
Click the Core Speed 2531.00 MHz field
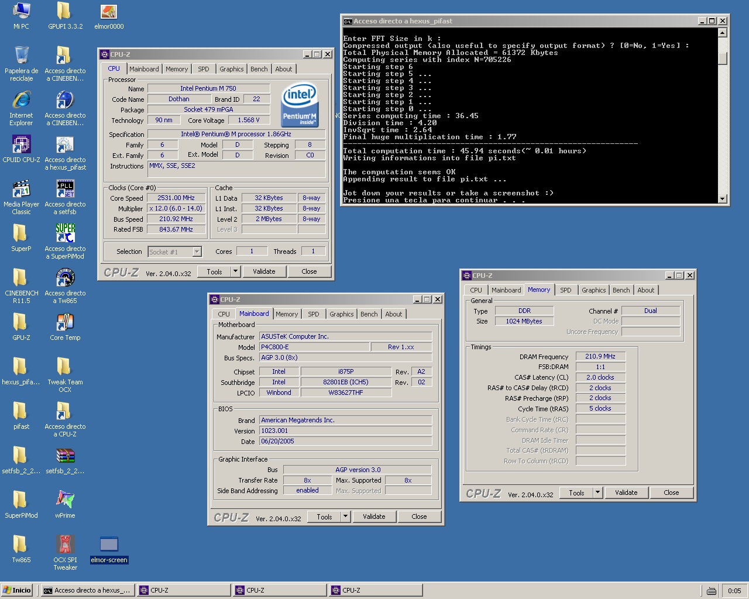tap(176, 198)
